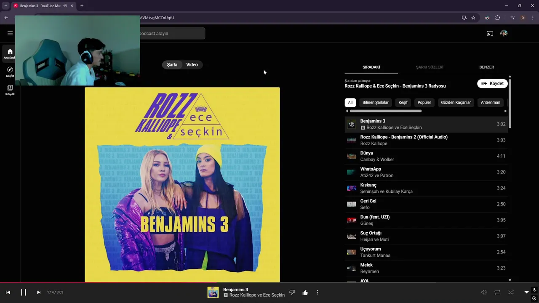
Task: Open the ŞARKI SÖZLERİ tab
Action: (x=430, y=67)
